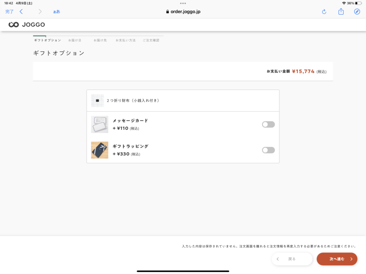Enable the ギフトラッピング toggle
Screen dimensions: 366x274
[x=268, y=150]
